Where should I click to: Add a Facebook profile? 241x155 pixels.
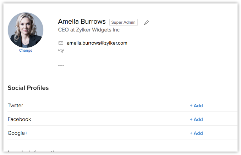[196, 119]
